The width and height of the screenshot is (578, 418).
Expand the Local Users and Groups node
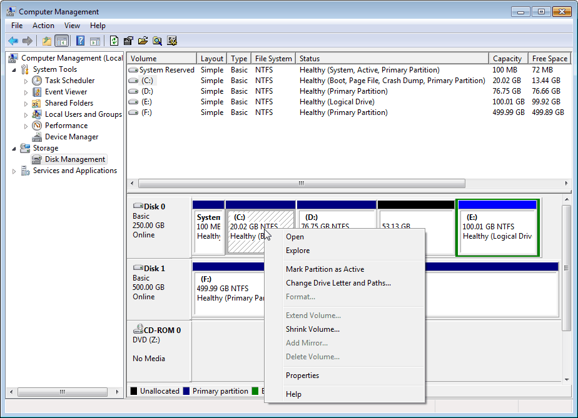click(26, 115)
